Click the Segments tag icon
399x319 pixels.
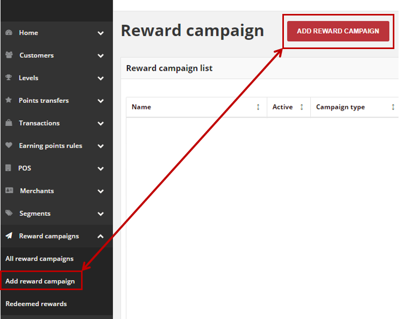9,213
